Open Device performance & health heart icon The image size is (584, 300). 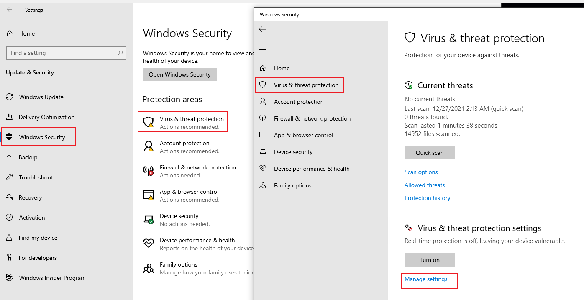262,169
